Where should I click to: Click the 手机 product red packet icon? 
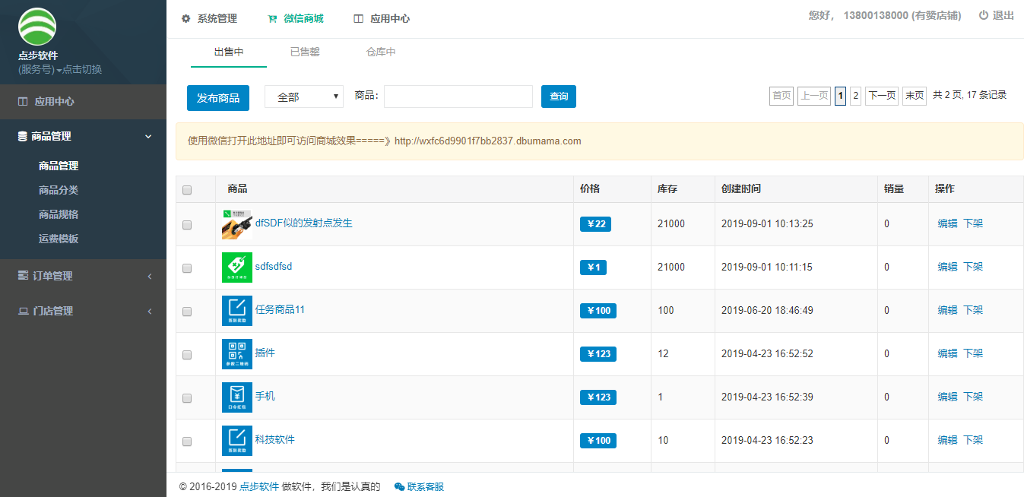click(236, 397)
